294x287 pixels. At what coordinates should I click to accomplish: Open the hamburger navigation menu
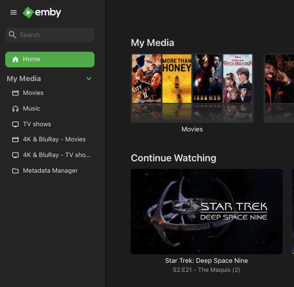point(13,12)
